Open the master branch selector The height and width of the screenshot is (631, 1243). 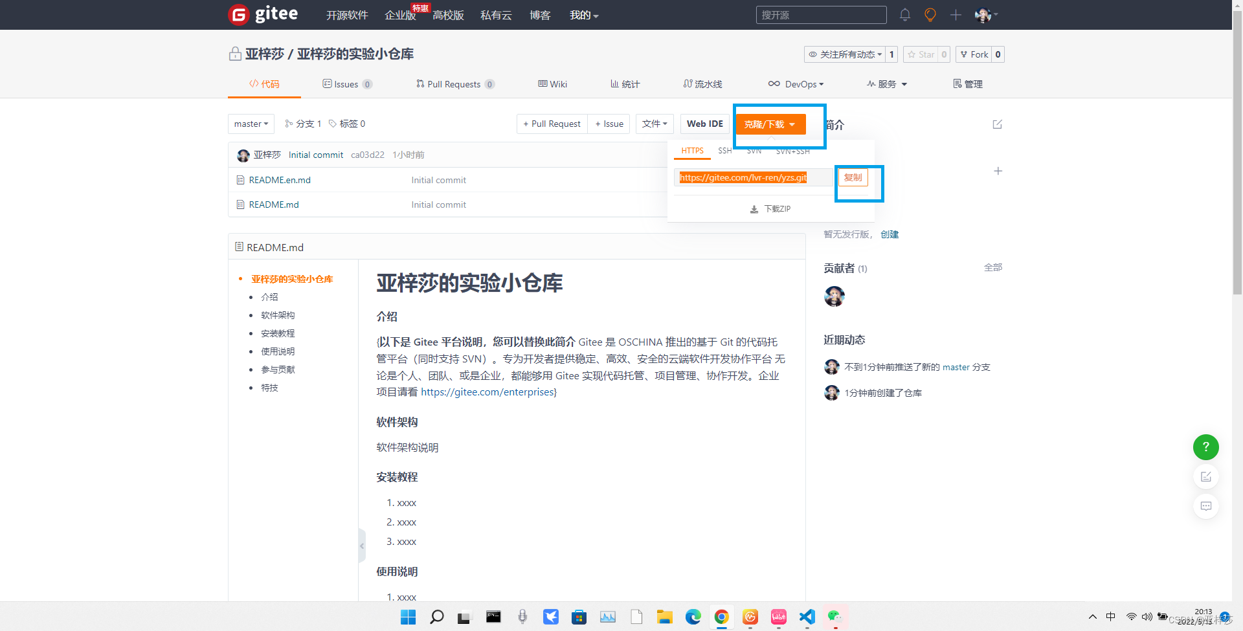[x=251, y=124]
